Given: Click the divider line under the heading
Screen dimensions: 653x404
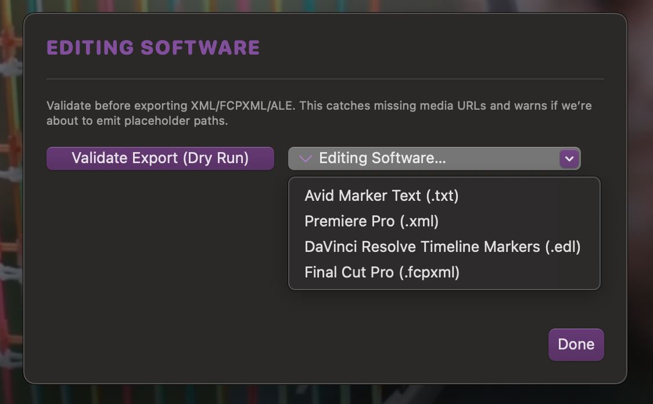Looking at the screenshot, I should (x=325, y=78).
